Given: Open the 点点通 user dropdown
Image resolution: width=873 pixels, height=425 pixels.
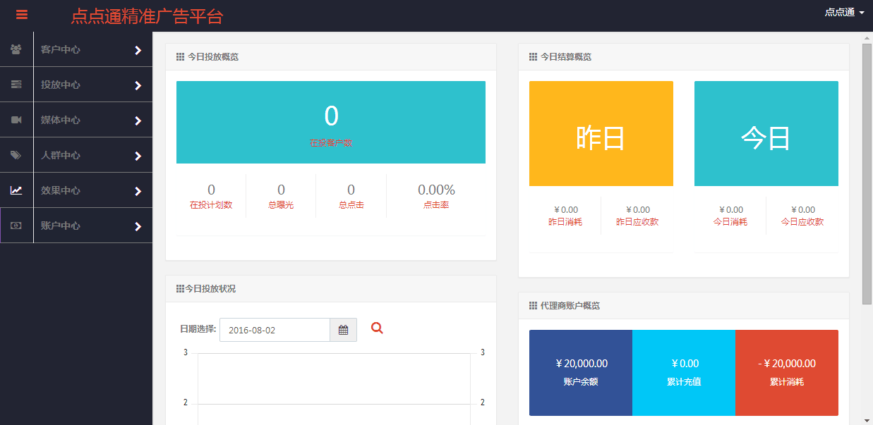Looking at the screenshot, I should coord(844,12).
